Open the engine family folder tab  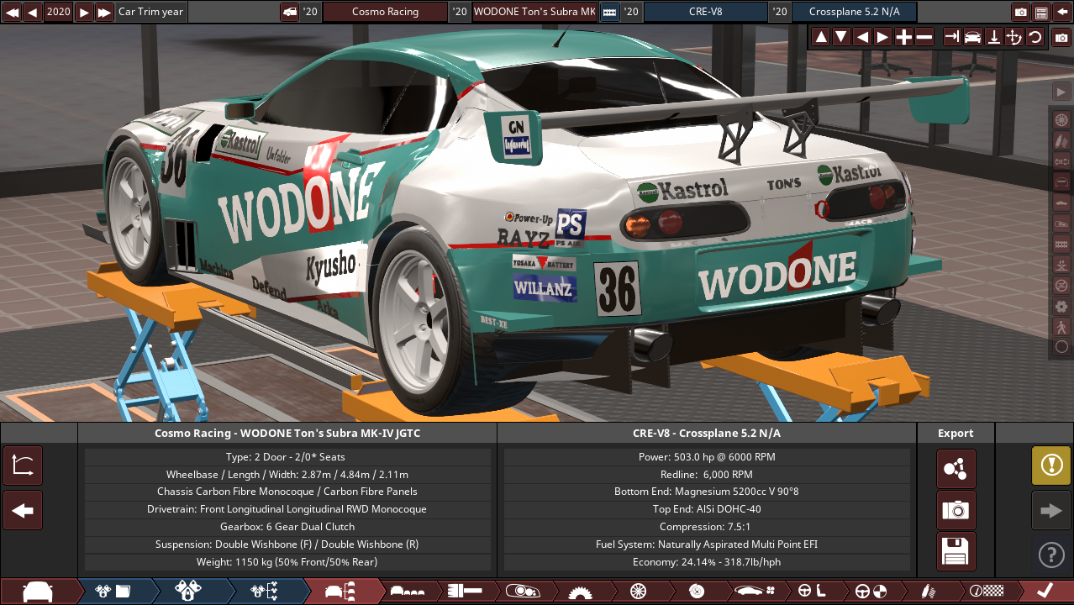(113, 592)
